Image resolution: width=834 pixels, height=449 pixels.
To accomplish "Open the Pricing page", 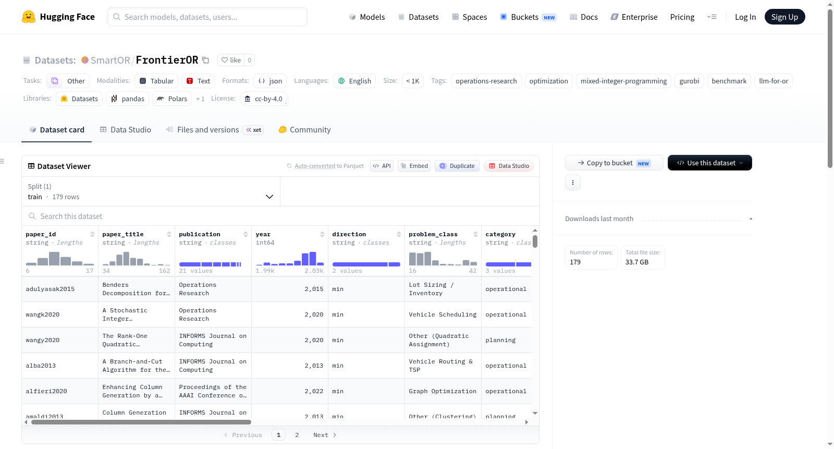I will pos(682,17).
